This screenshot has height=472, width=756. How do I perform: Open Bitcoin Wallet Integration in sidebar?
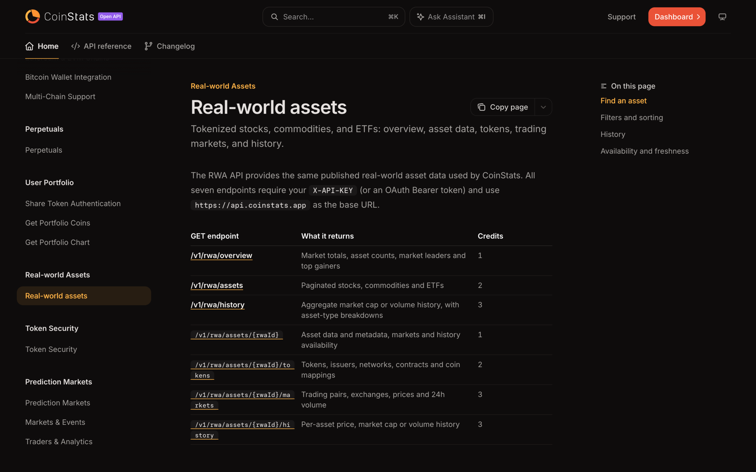coord(68,77)
